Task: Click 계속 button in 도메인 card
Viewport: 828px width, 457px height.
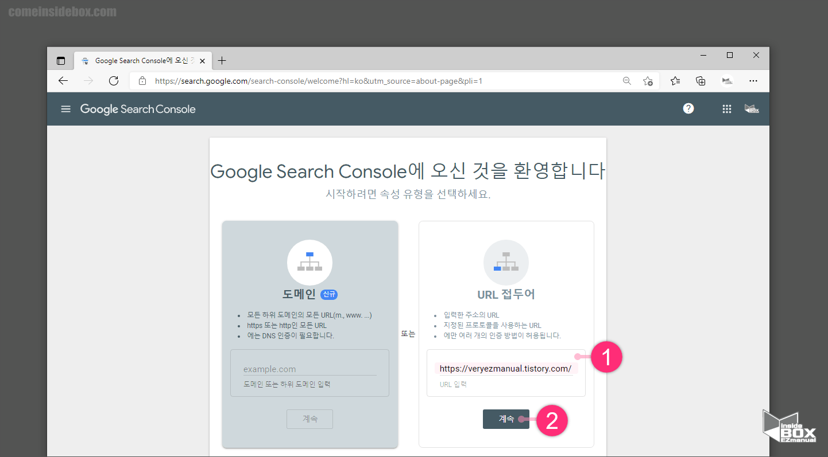Action: pos(309,419)
